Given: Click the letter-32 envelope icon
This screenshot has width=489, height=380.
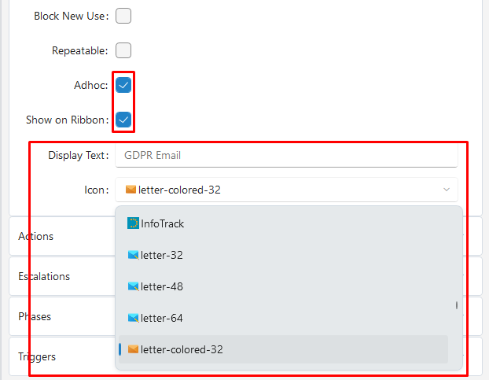Looking at the screenshot, I should click(x=133, y=255).
